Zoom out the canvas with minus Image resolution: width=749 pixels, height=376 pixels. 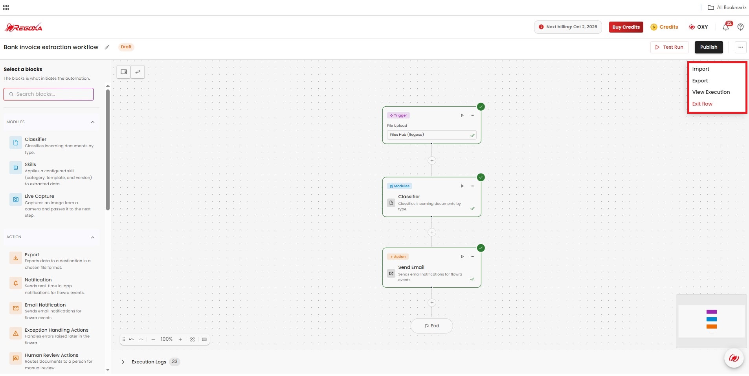pos(153,339)
